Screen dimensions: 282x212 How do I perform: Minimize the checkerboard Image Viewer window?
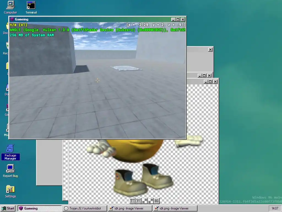[206, 82]
